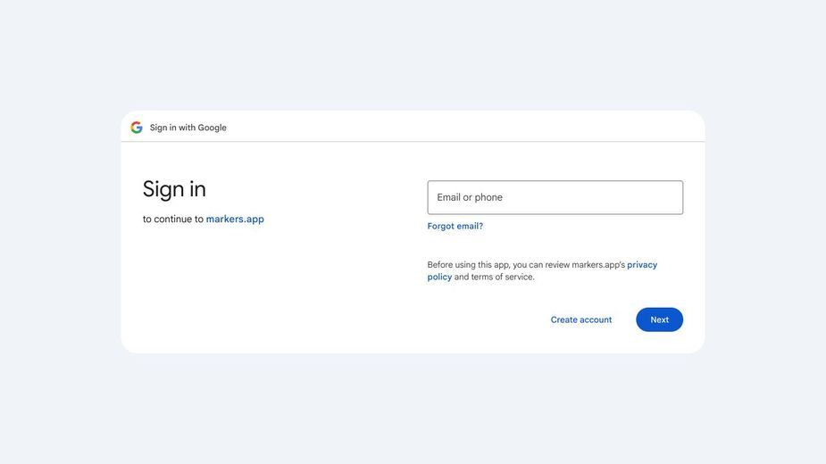The width and height of the screenshot is (826, 464).
Task: Follow the markers.app link
Action: [x=235, y=220]
